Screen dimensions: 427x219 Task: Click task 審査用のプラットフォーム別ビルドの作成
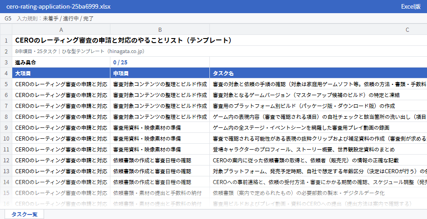click(318, 106)
